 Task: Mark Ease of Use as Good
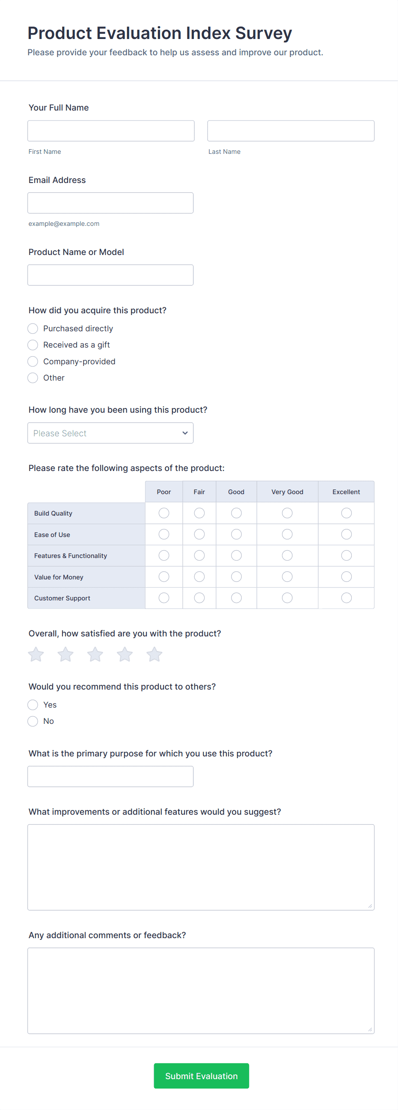tap(236, 534)
